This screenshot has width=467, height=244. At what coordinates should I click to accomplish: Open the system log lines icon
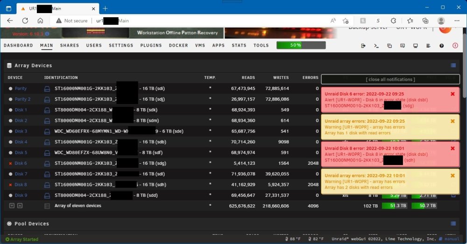pyautogui.click(x=428, y=46)
